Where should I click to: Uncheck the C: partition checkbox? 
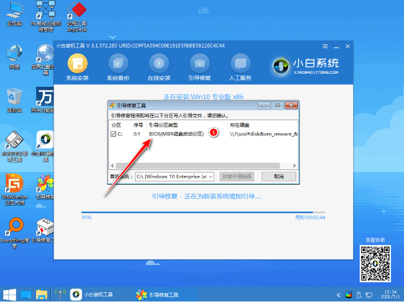tap(114, 134)
